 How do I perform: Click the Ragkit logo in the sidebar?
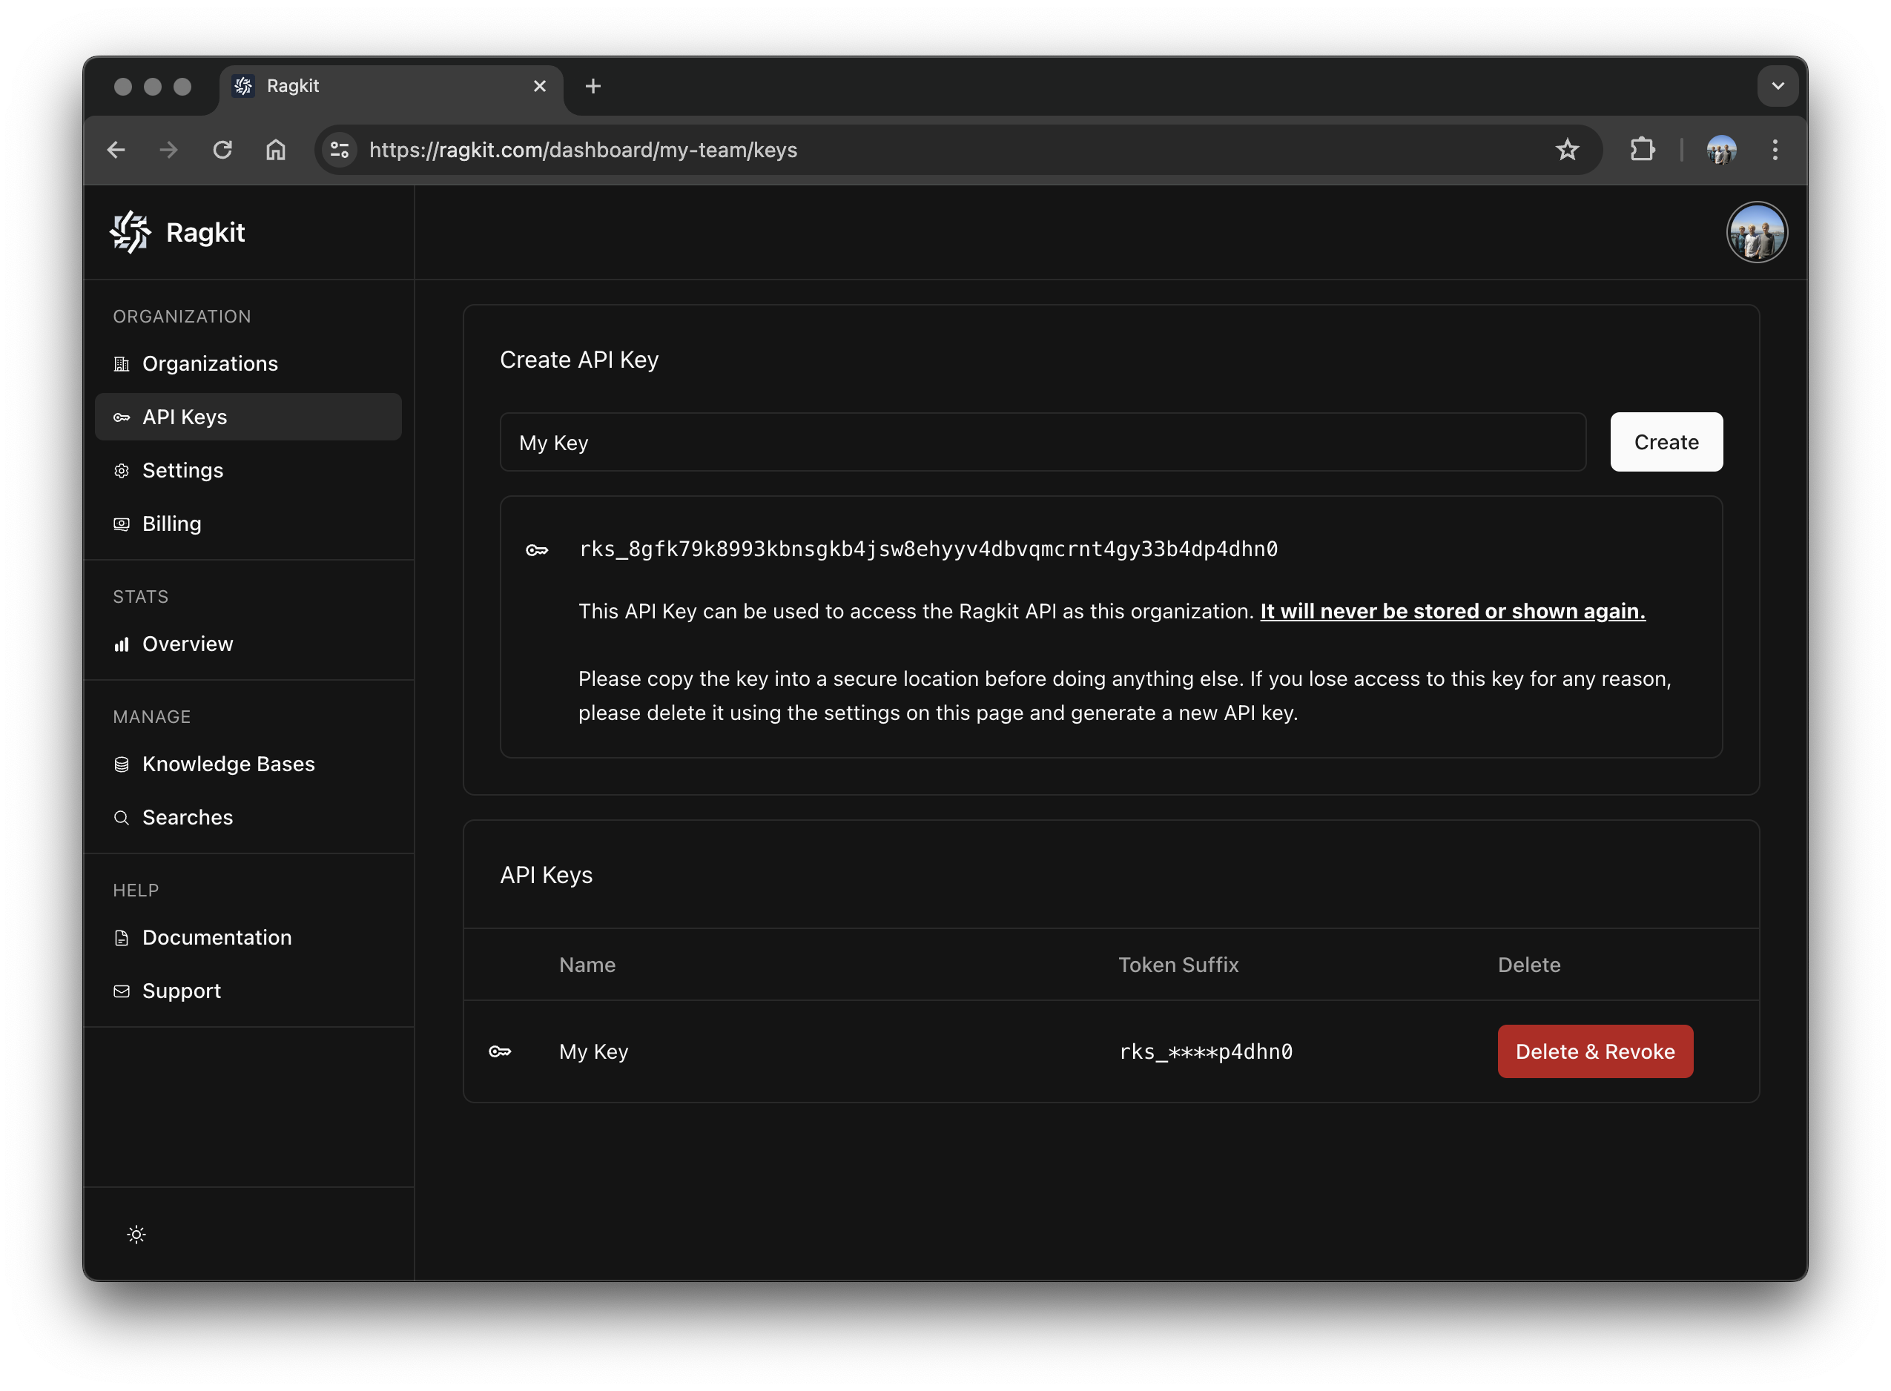(131, 232)
